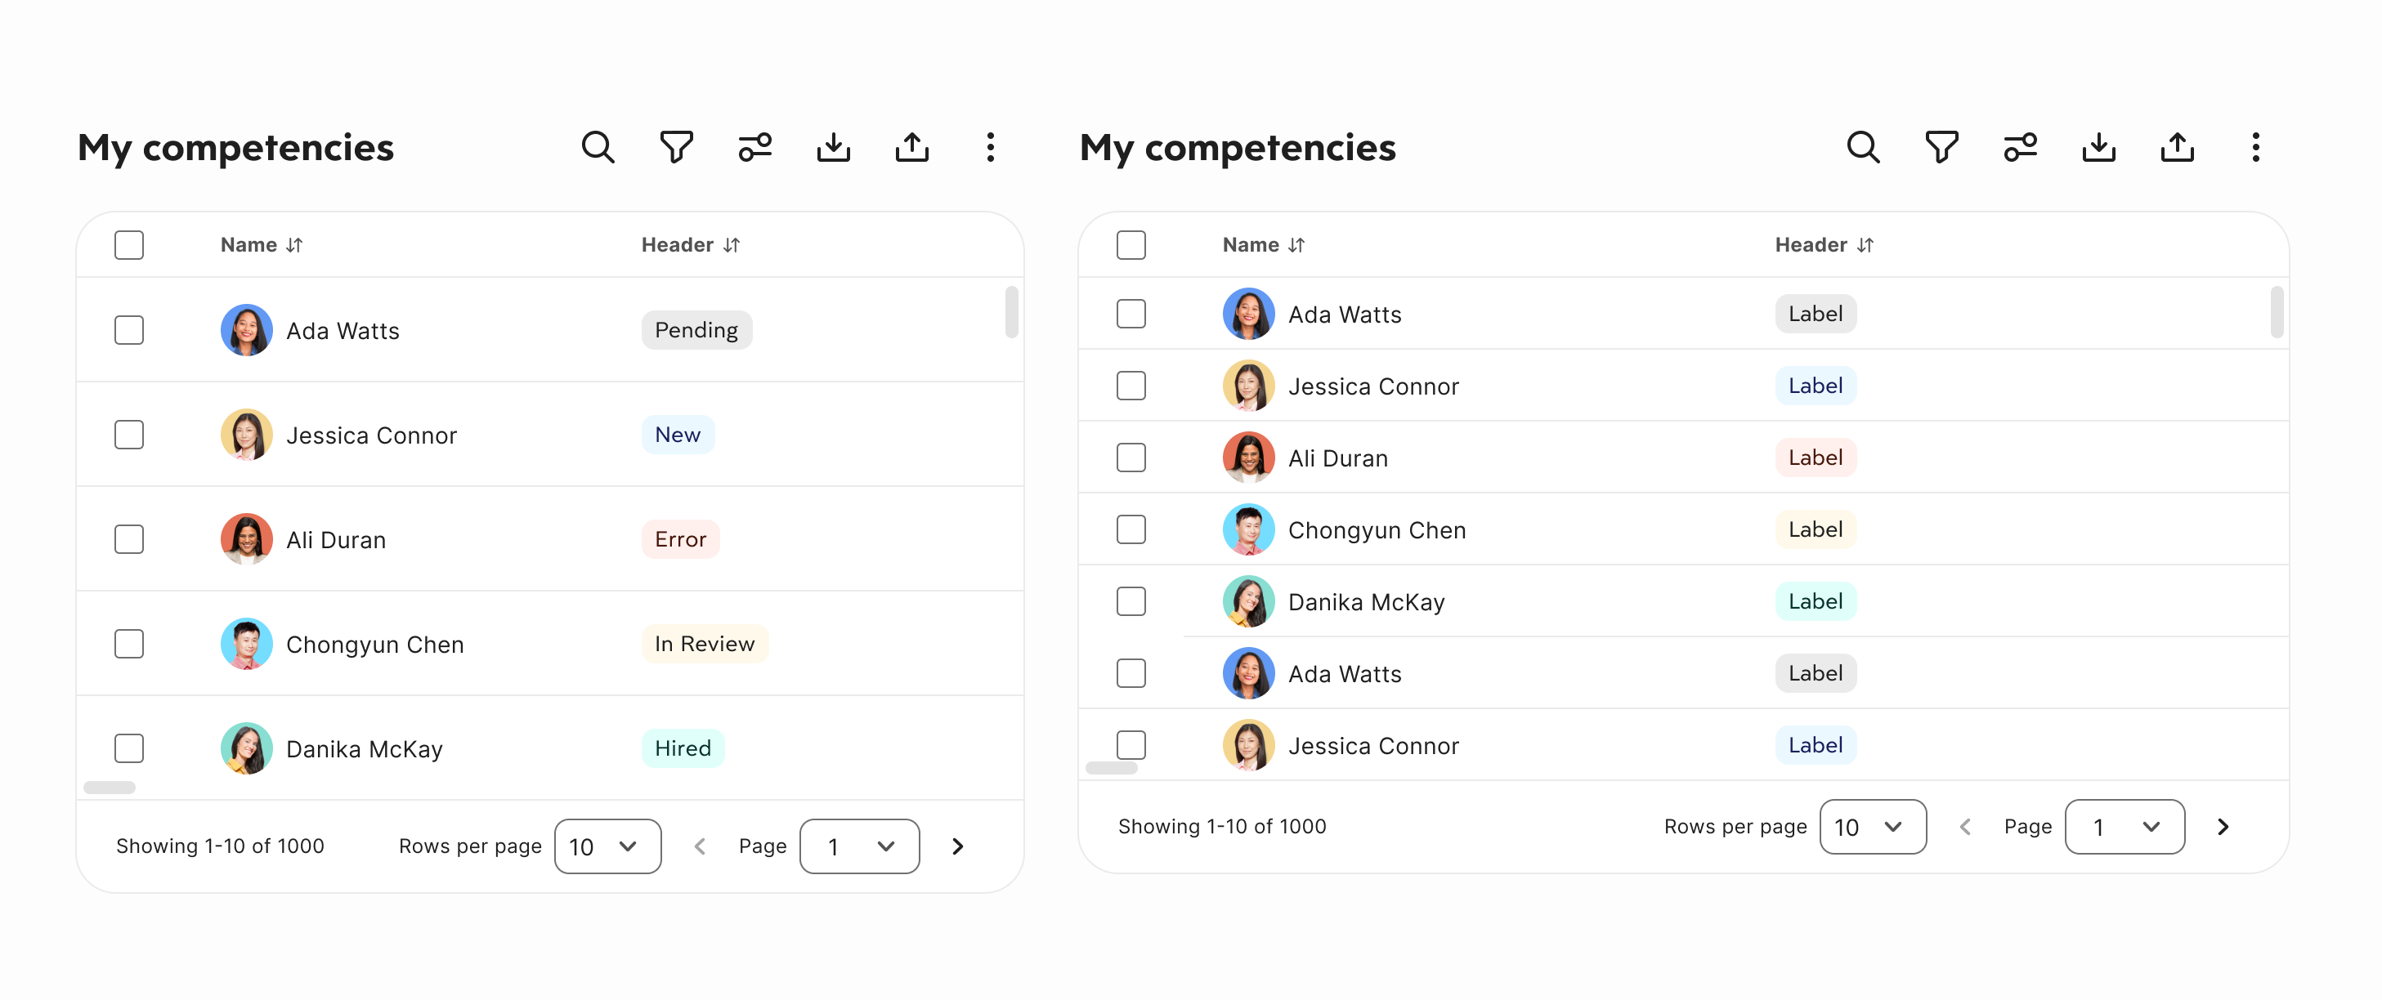Select the row checkbox for Ali Duran in left table

coord(128,539)
